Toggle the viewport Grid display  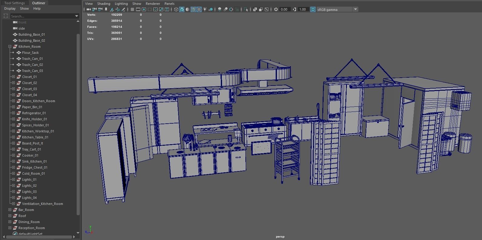[x=132, y=9]
